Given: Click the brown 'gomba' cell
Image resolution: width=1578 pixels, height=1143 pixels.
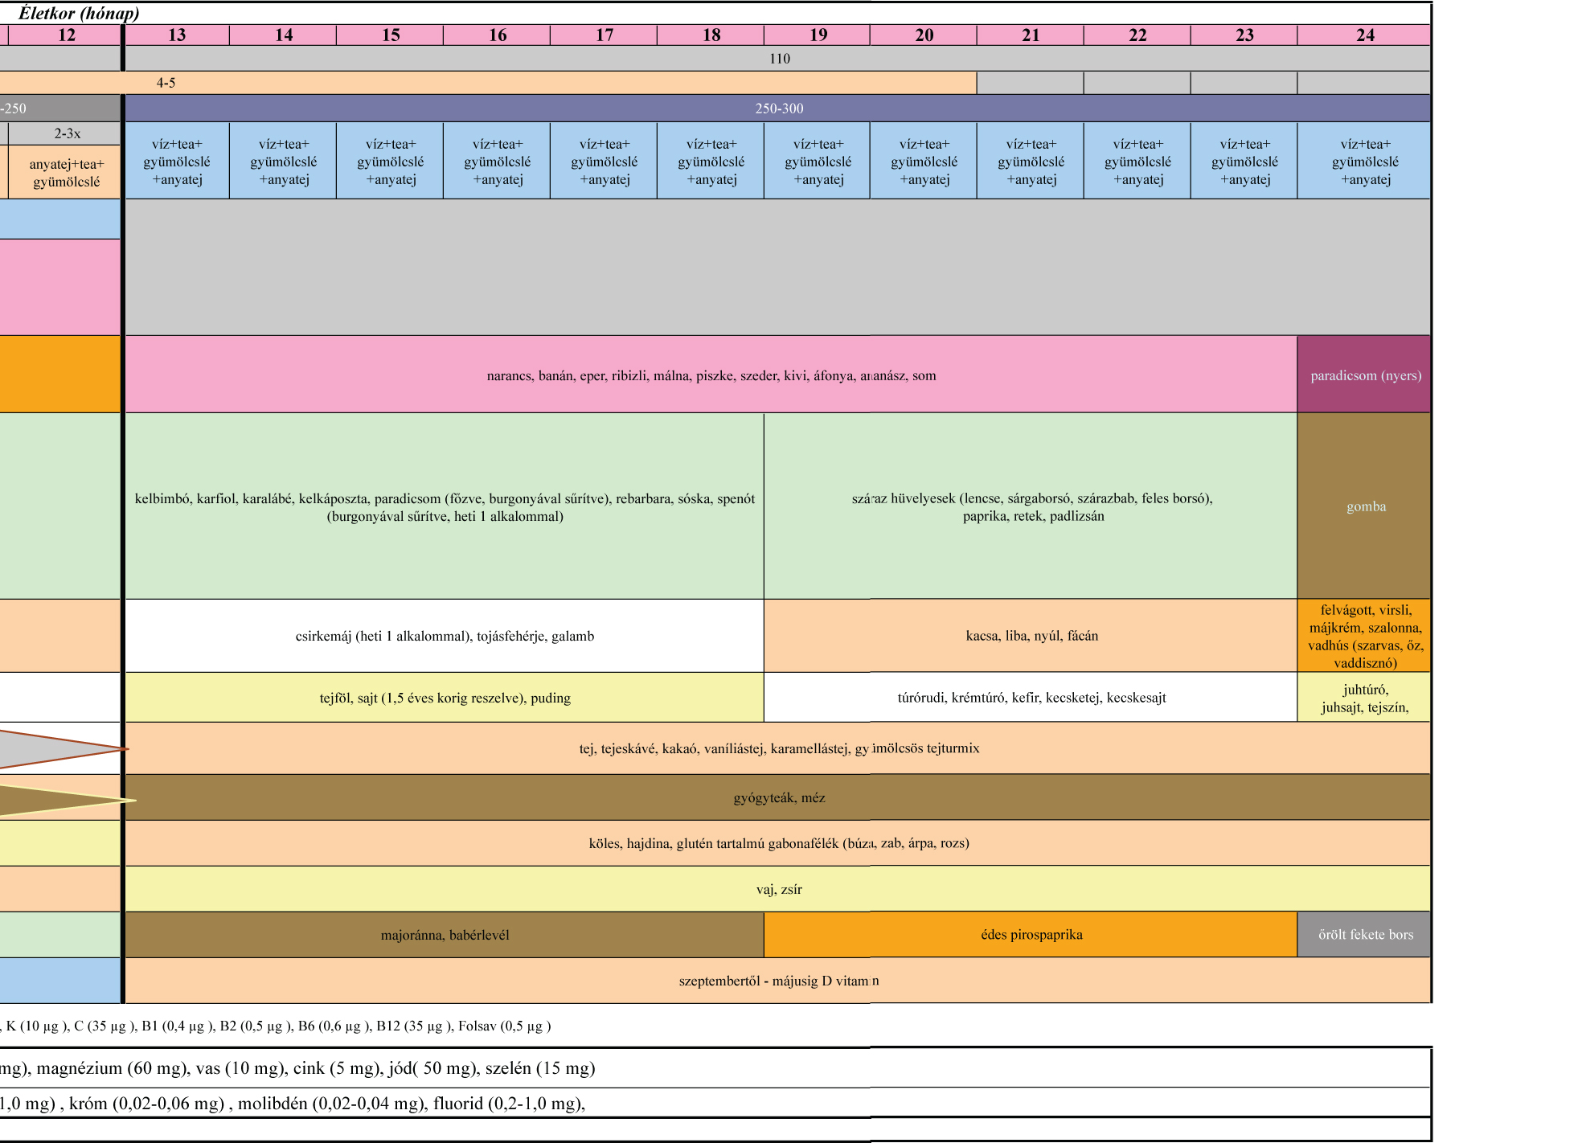Looking at the screenshot, I should tap(1365, 506).
